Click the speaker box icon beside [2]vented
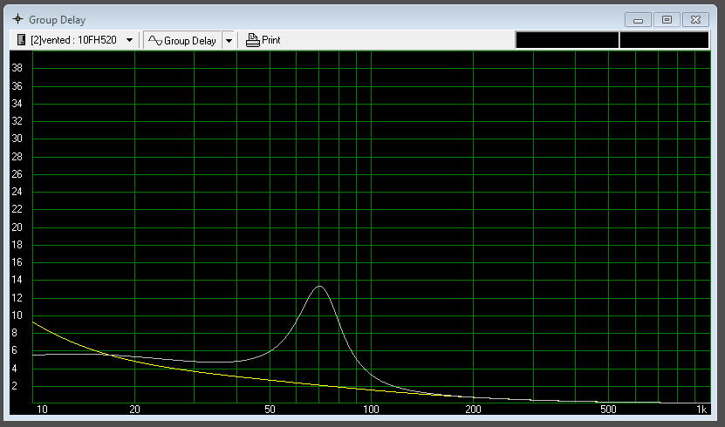 (x=21, y=40)
